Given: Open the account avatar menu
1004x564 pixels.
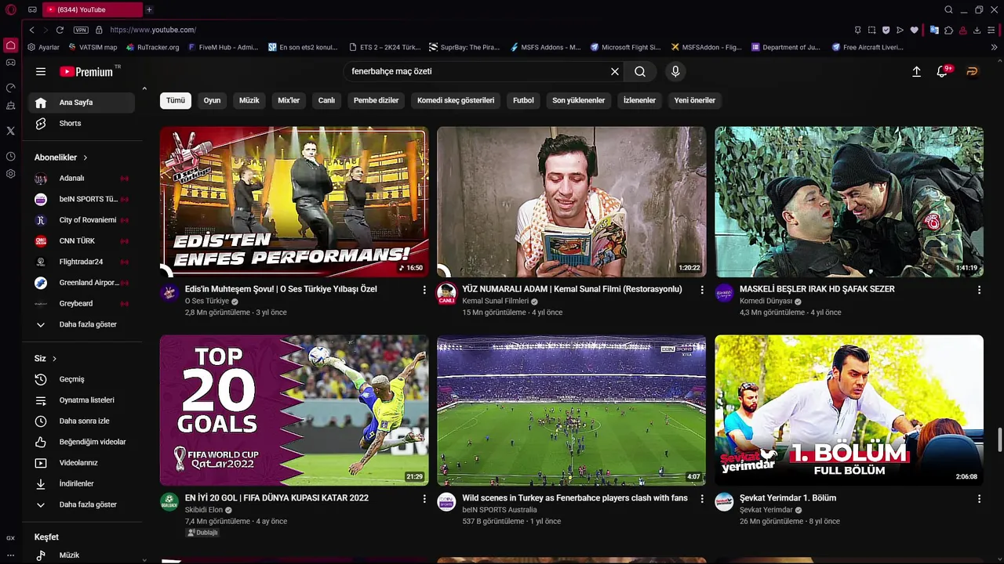Looking at the screenshot, I should pyautogui.click(x=972, y=71).
